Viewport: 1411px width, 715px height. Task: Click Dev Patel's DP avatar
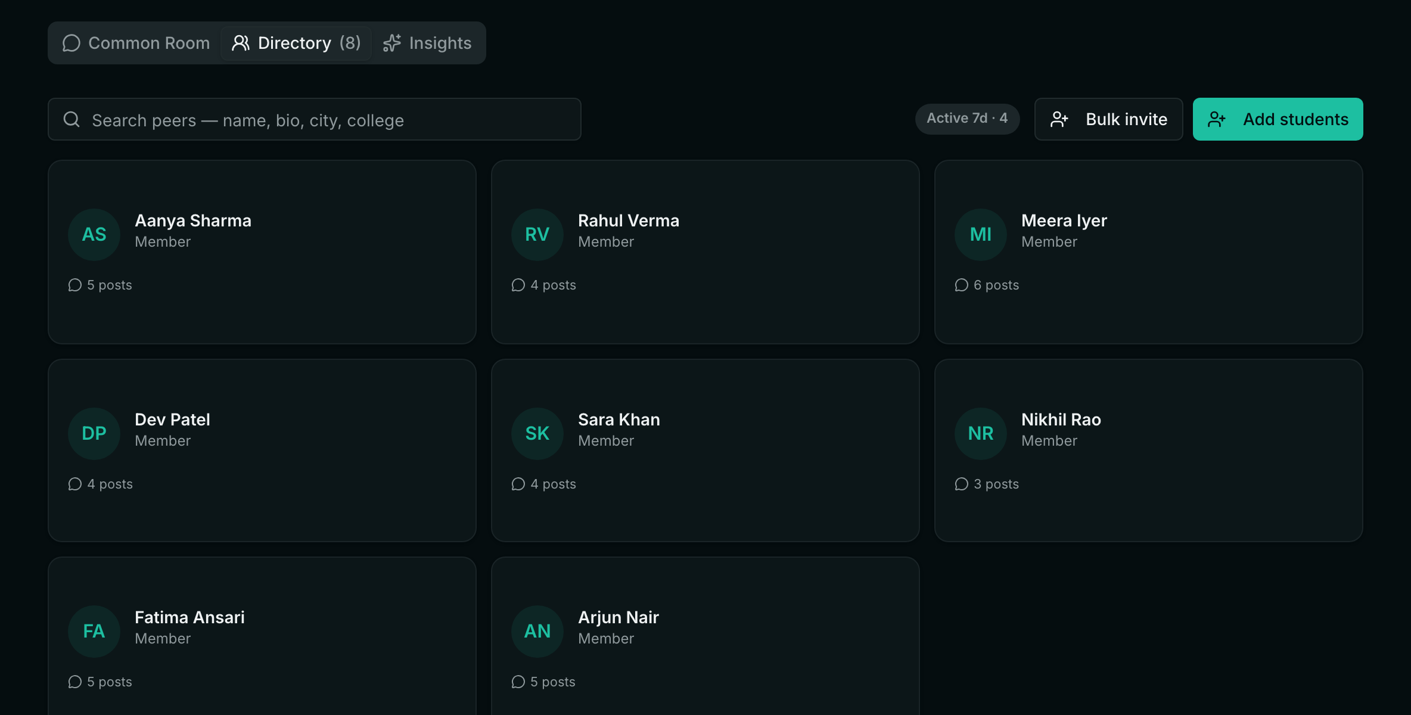point(94,434)
